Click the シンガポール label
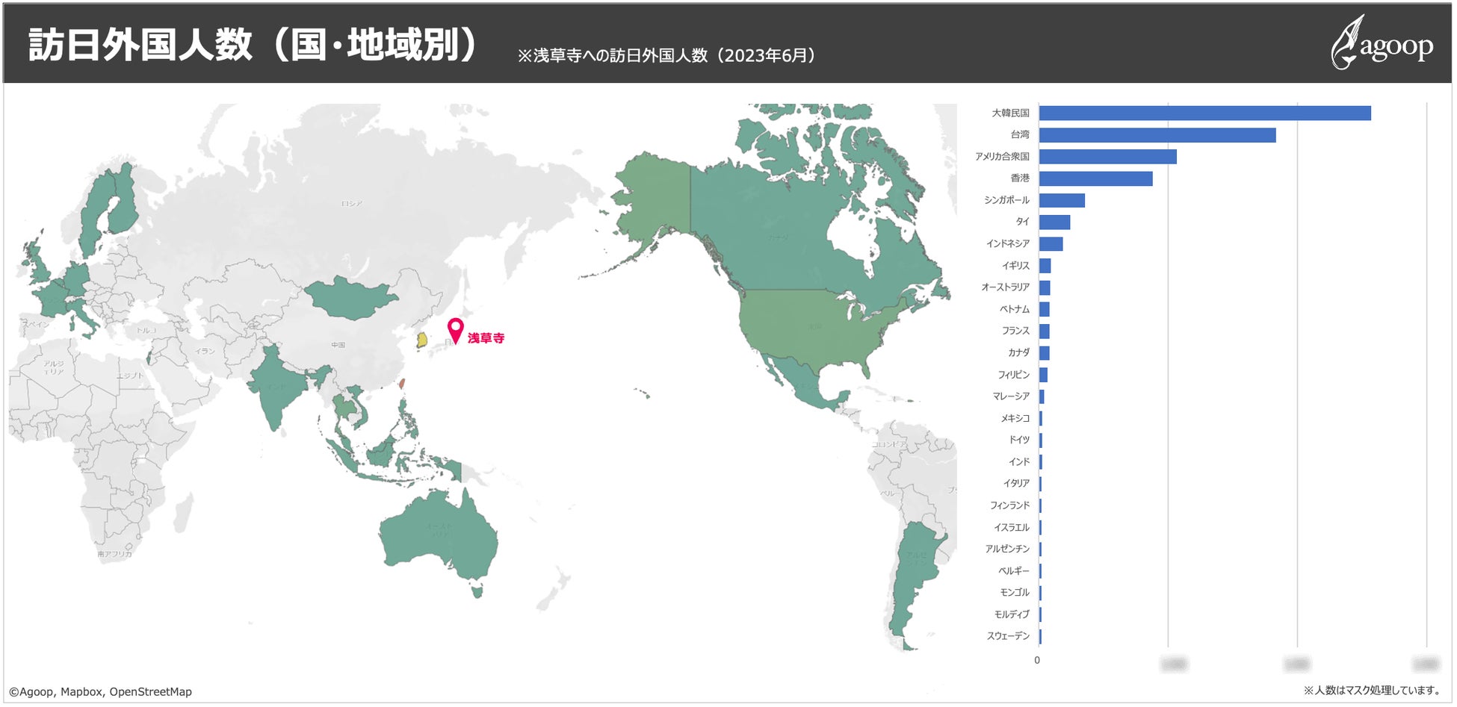This screenshot has height=707, width=1457. [x=1006, y=200]
